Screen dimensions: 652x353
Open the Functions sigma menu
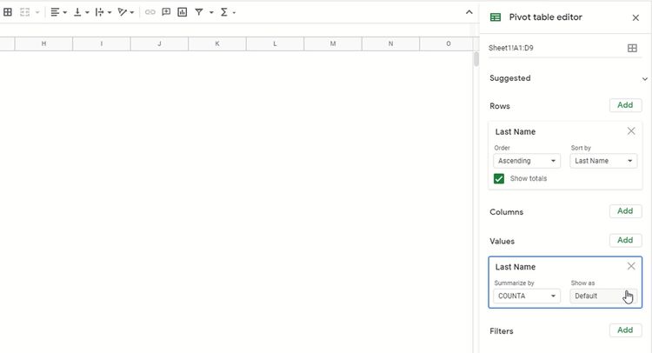tap(228, 12)
